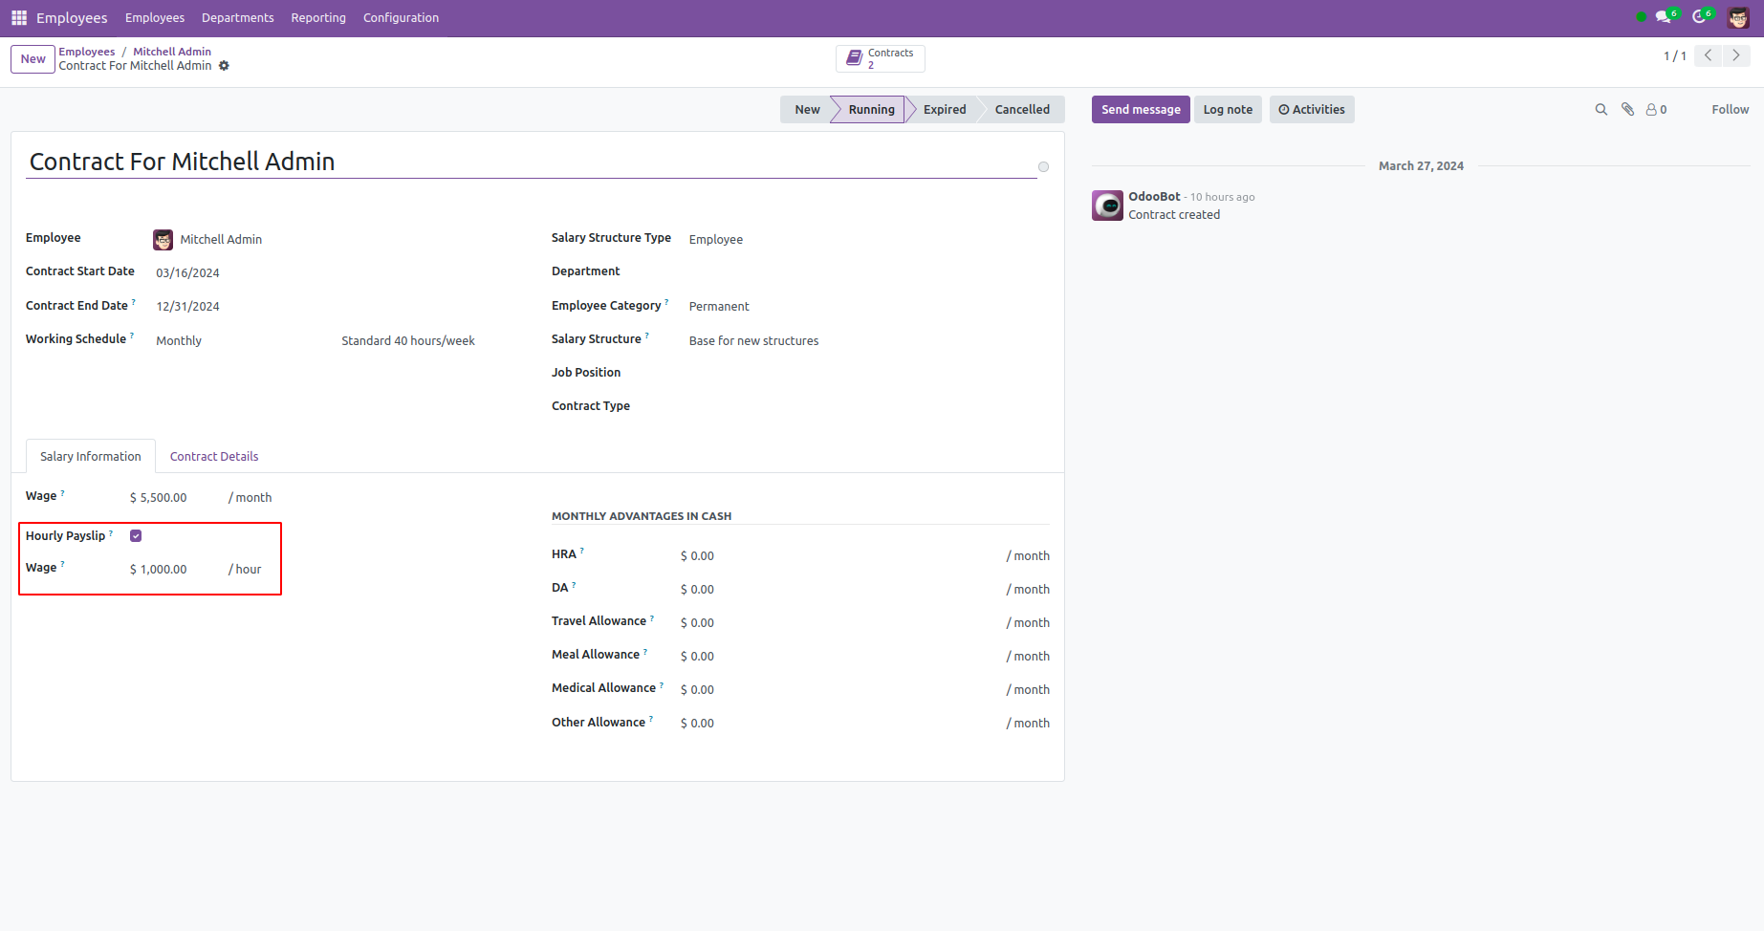This screenshot has height=931, width=1764.
Task: Open the Salary Structure Type dropdown
Action: (x=868, y=240)
